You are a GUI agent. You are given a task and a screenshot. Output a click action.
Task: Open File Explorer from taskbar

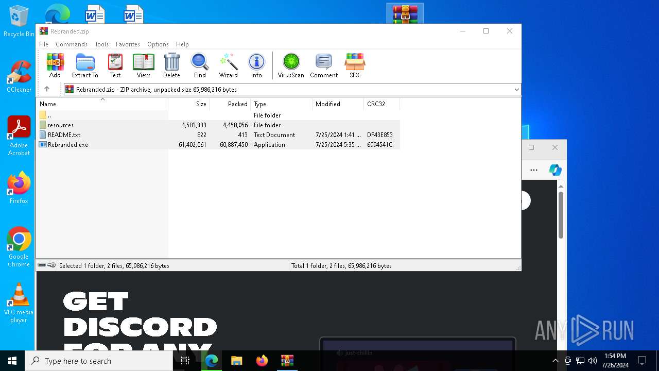237,361
